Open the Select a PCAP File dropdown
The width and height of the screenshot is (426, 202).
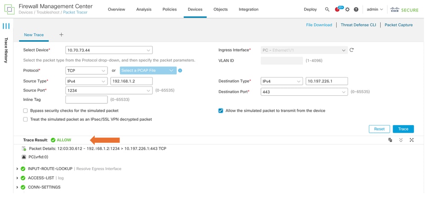click(x=148, y=71)
